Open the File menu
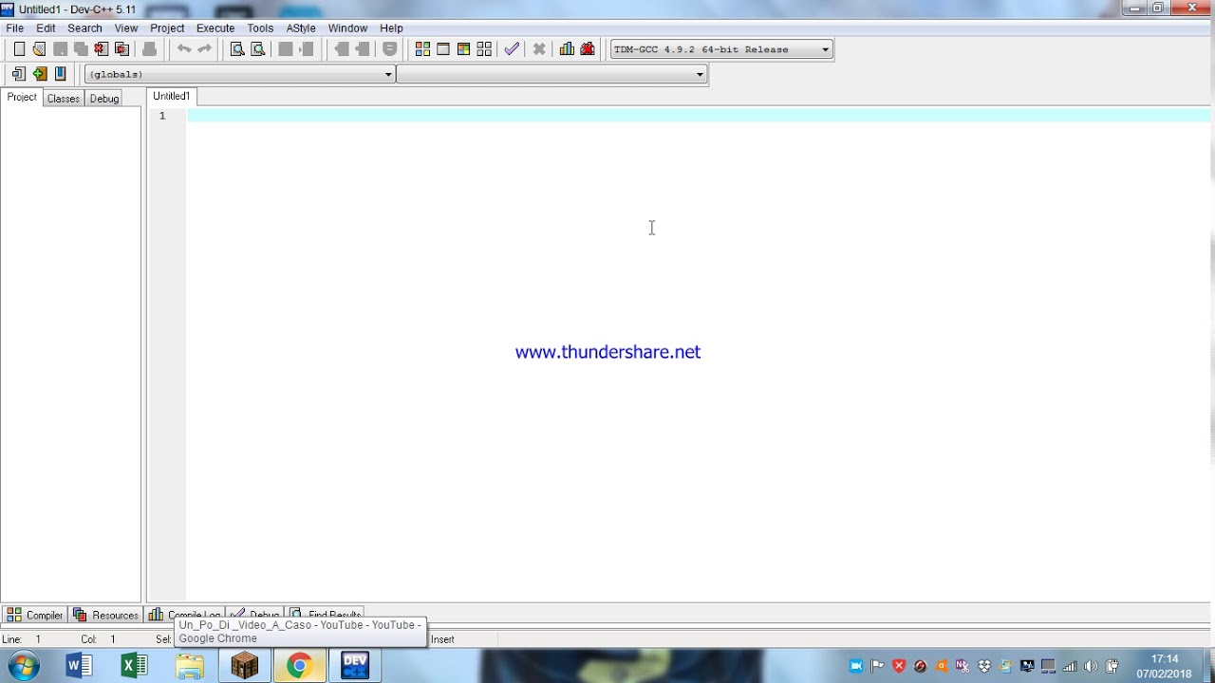1215x683 pixels. pos(15,28)
